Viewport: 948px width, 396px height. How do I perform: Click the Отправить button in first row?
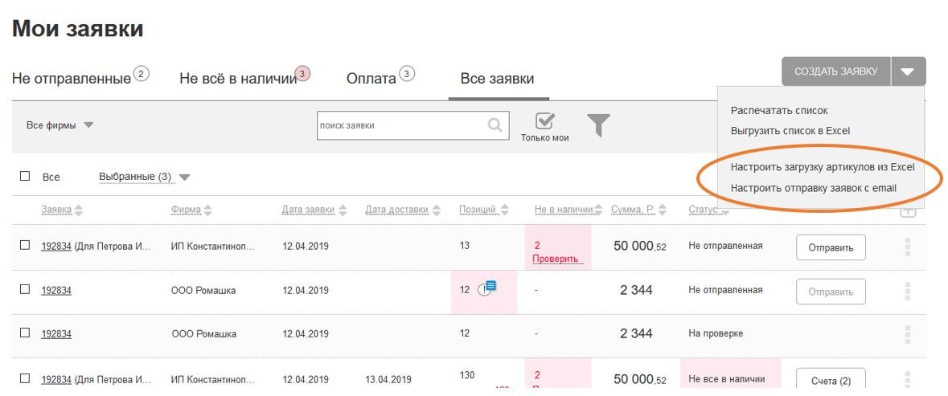(831, 247)
